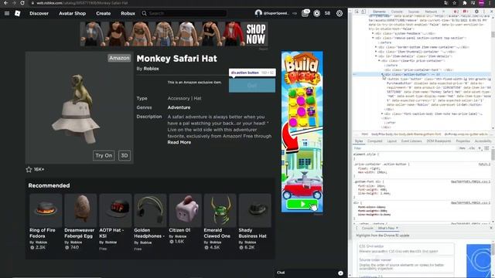The height and width of the screenshot is (278, 495).
Task: Click the DevTools issues count indicator
Action: [x=466, y=12]
